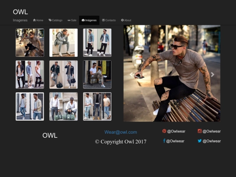Select the active Imágenes tab
The image size is (236, 177).
89,20
